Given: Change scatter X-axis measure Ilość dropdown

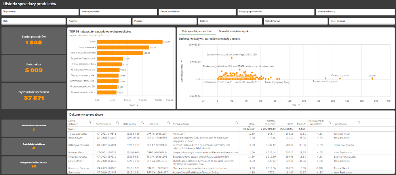Looking at the screenshot, I should coord(296,105).
